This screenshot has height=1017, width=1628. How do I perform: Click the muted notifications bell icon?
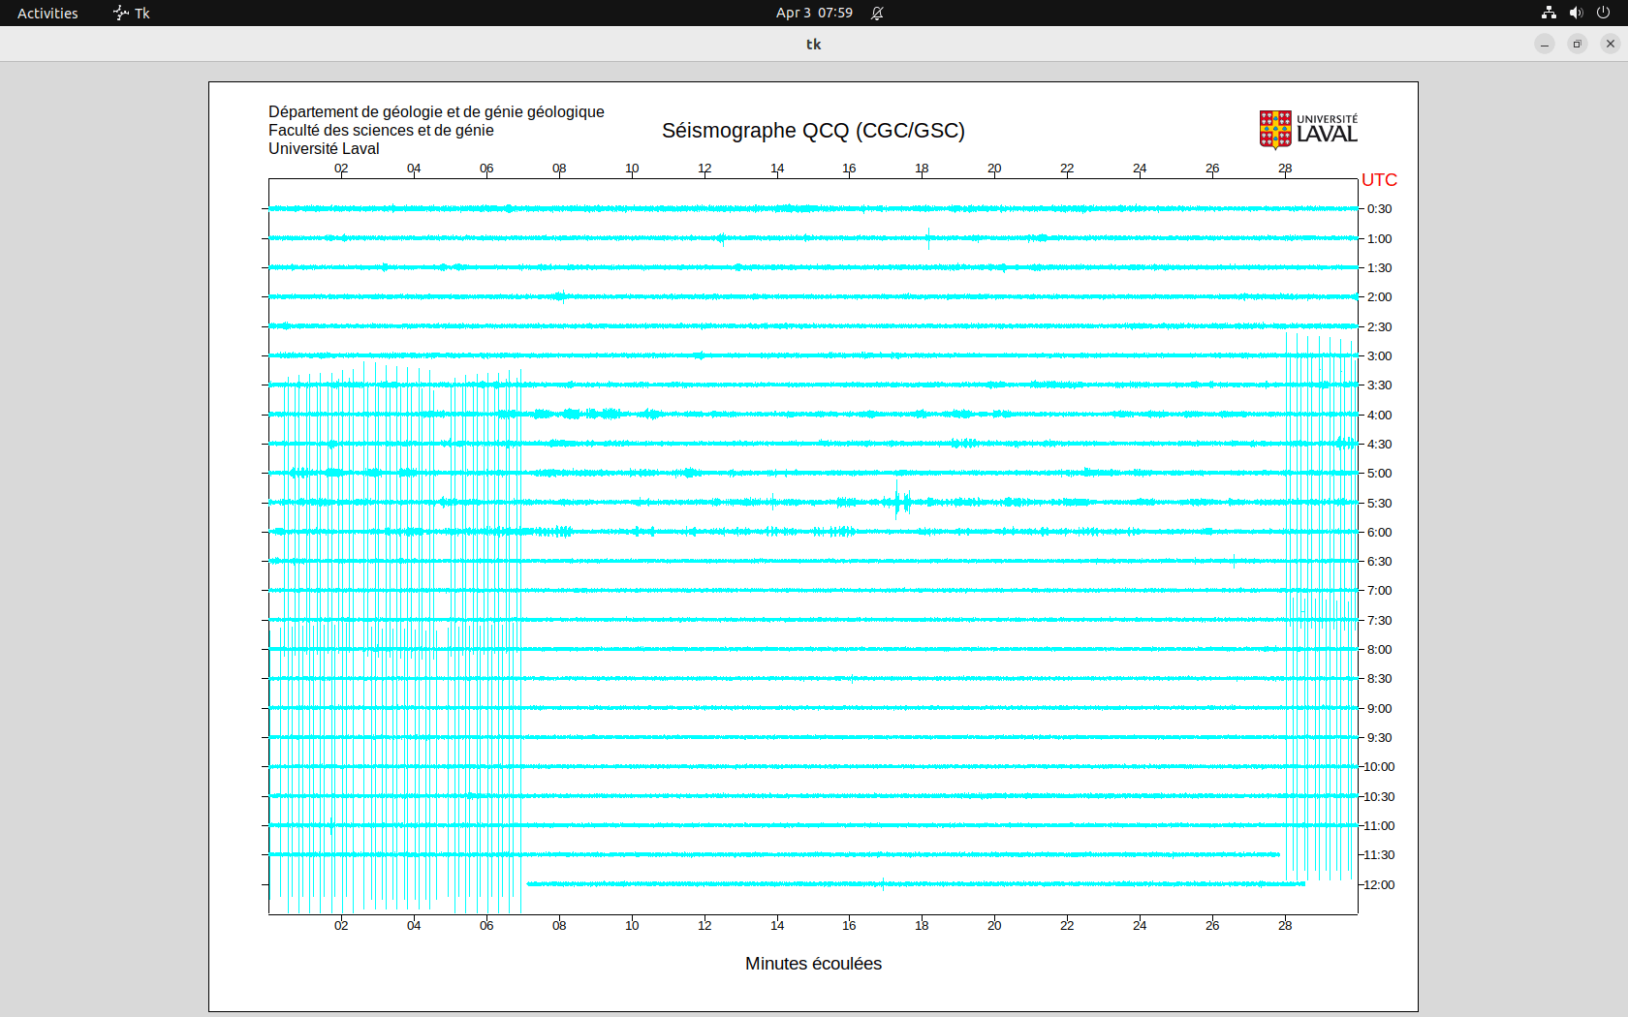(x=877, y=13)
